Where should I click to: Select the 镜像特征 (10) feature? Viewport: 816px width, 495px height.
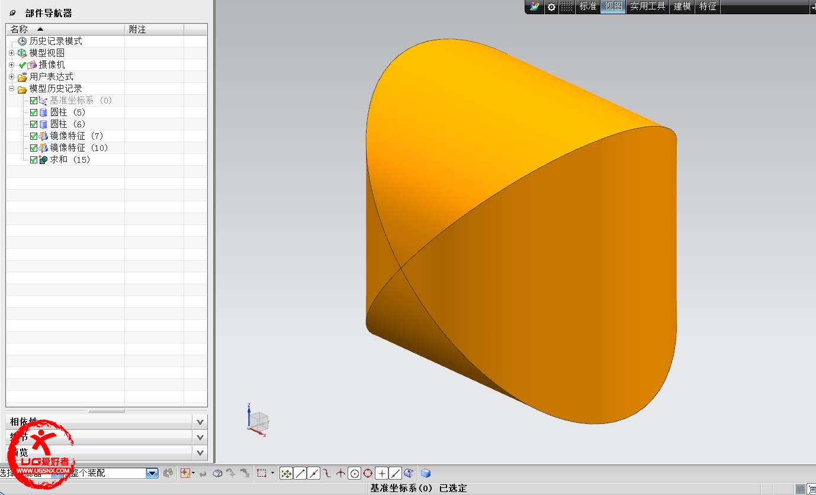[x=79, y=147]
